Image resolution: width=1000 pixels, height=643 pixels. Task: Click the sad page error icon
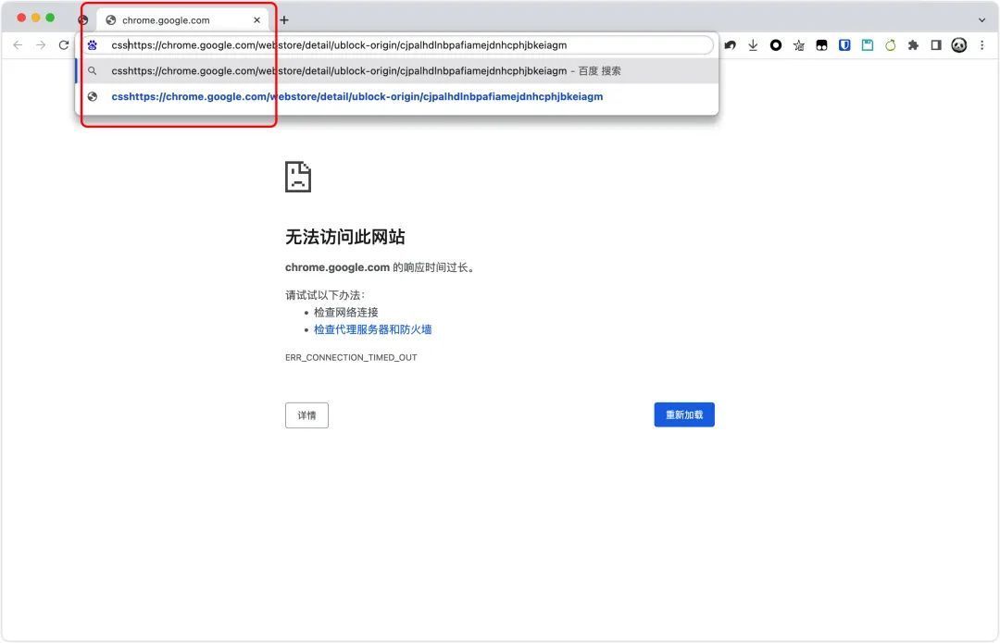click(x=298, y=177)
